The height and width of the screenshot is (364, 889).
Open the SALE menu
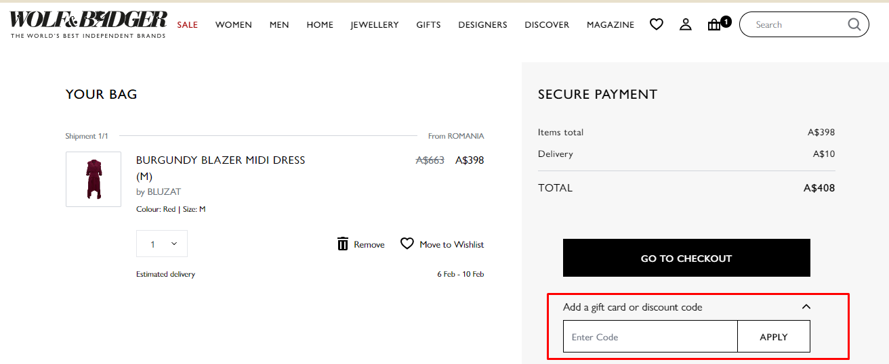click(188, 25)
